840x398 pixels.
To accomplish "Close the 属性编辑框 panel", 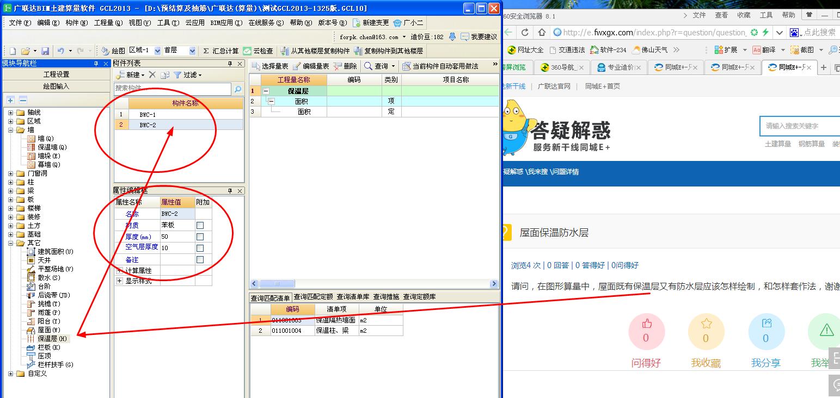I will (240, 191).
